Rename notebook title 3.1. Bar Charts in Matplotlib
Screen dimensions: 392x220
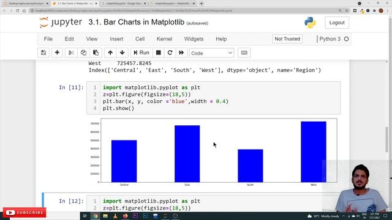pos(136,22)
